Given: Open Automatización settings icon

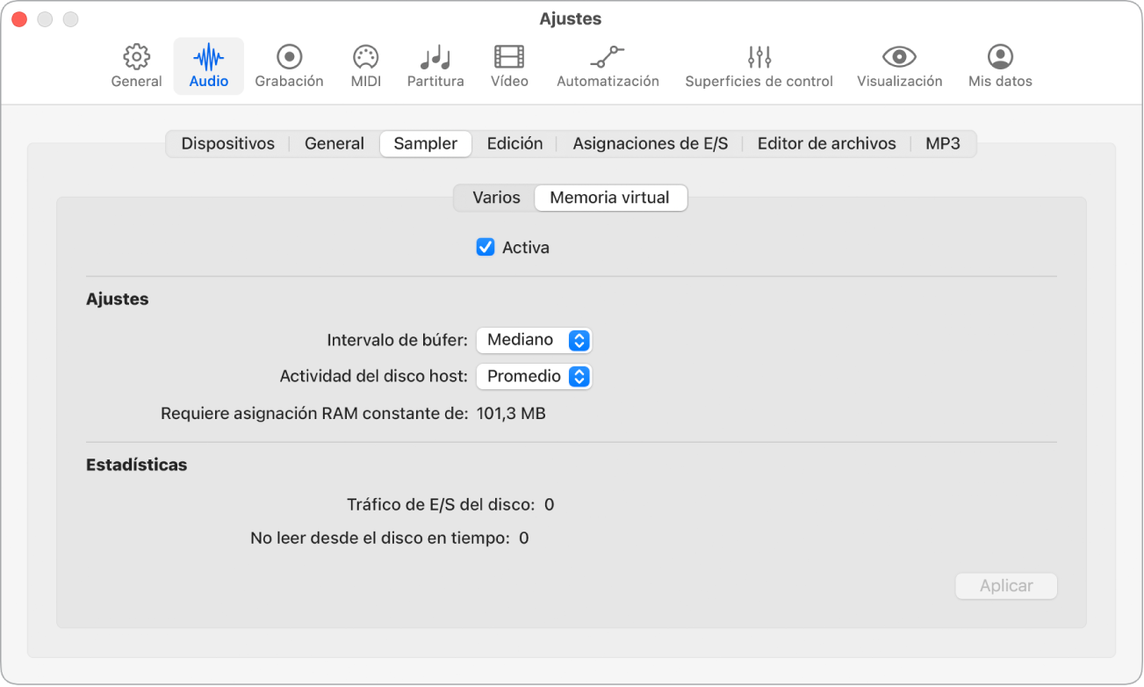Looking at the screenshot, I should [x=608, y=58].
